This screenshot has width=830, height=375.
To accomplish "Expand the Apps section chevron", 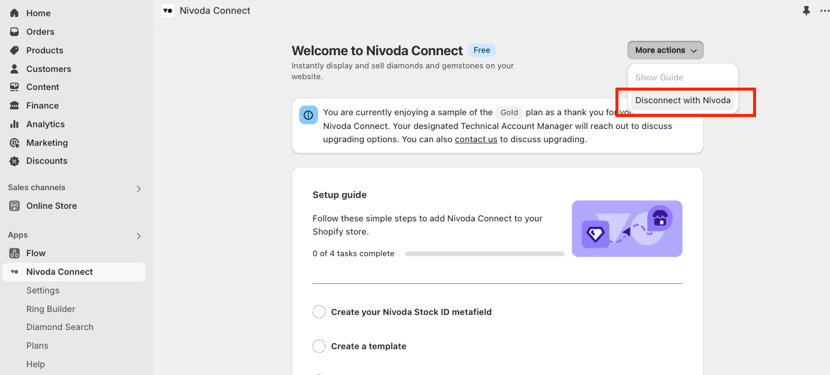I will [139, 236].
